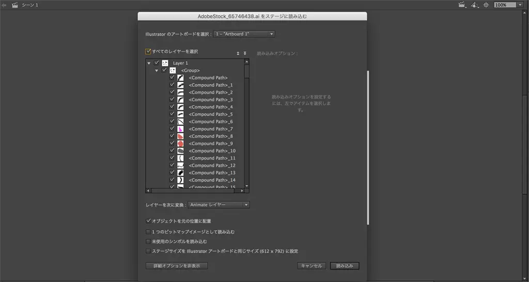This screenshot has height=282, width=529.
Task: Click the Layer 1 thumbnail icon
Action: 165,63
